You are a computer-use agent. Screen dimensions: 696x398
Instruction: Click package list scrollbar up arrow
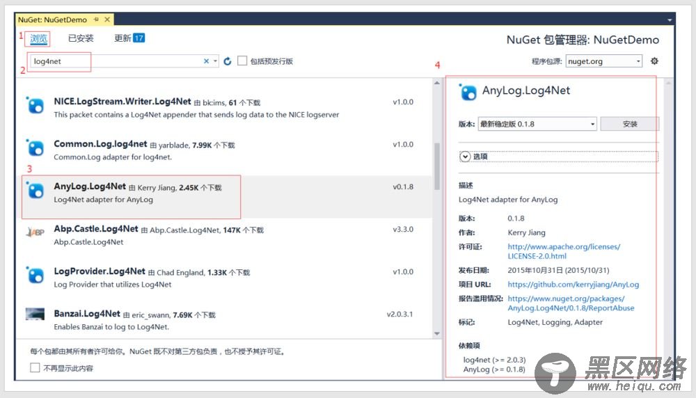(x=437, y=83)
